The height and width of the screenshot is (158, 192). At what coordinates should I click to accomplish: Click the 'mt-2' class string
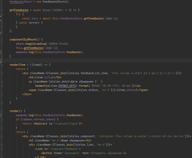[106, 90]
